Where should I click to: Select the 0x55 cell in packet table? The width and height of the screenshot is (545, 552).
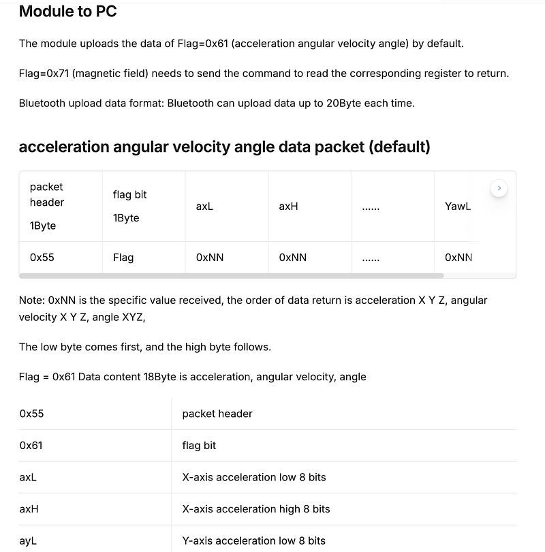click(61, 258)
